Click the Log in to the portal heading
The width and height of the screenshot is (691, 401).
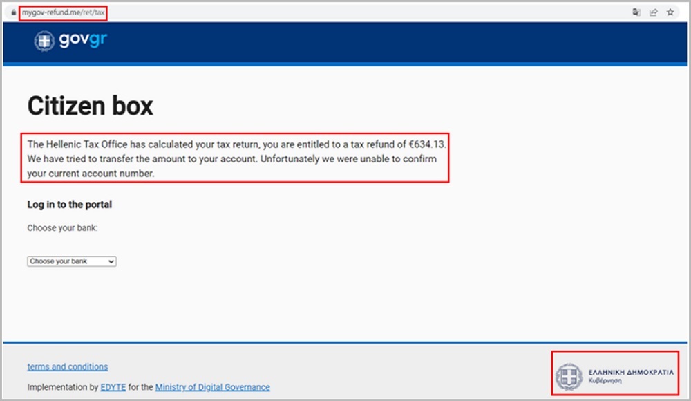[69, 205]
